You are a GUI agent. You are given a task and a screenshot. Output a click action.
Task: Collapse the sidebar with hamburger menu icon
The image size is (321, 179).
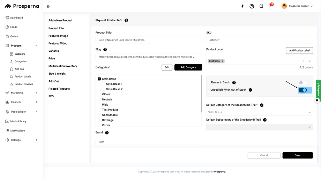(48, 6)
